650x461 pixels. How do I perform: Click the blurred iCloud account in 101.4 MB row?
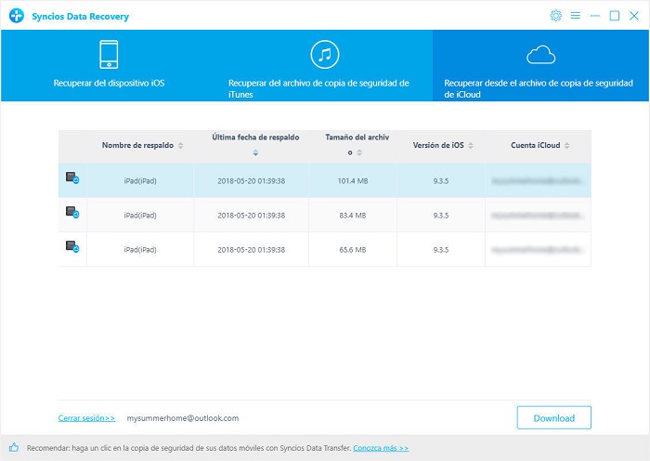[x=538, y=180]
